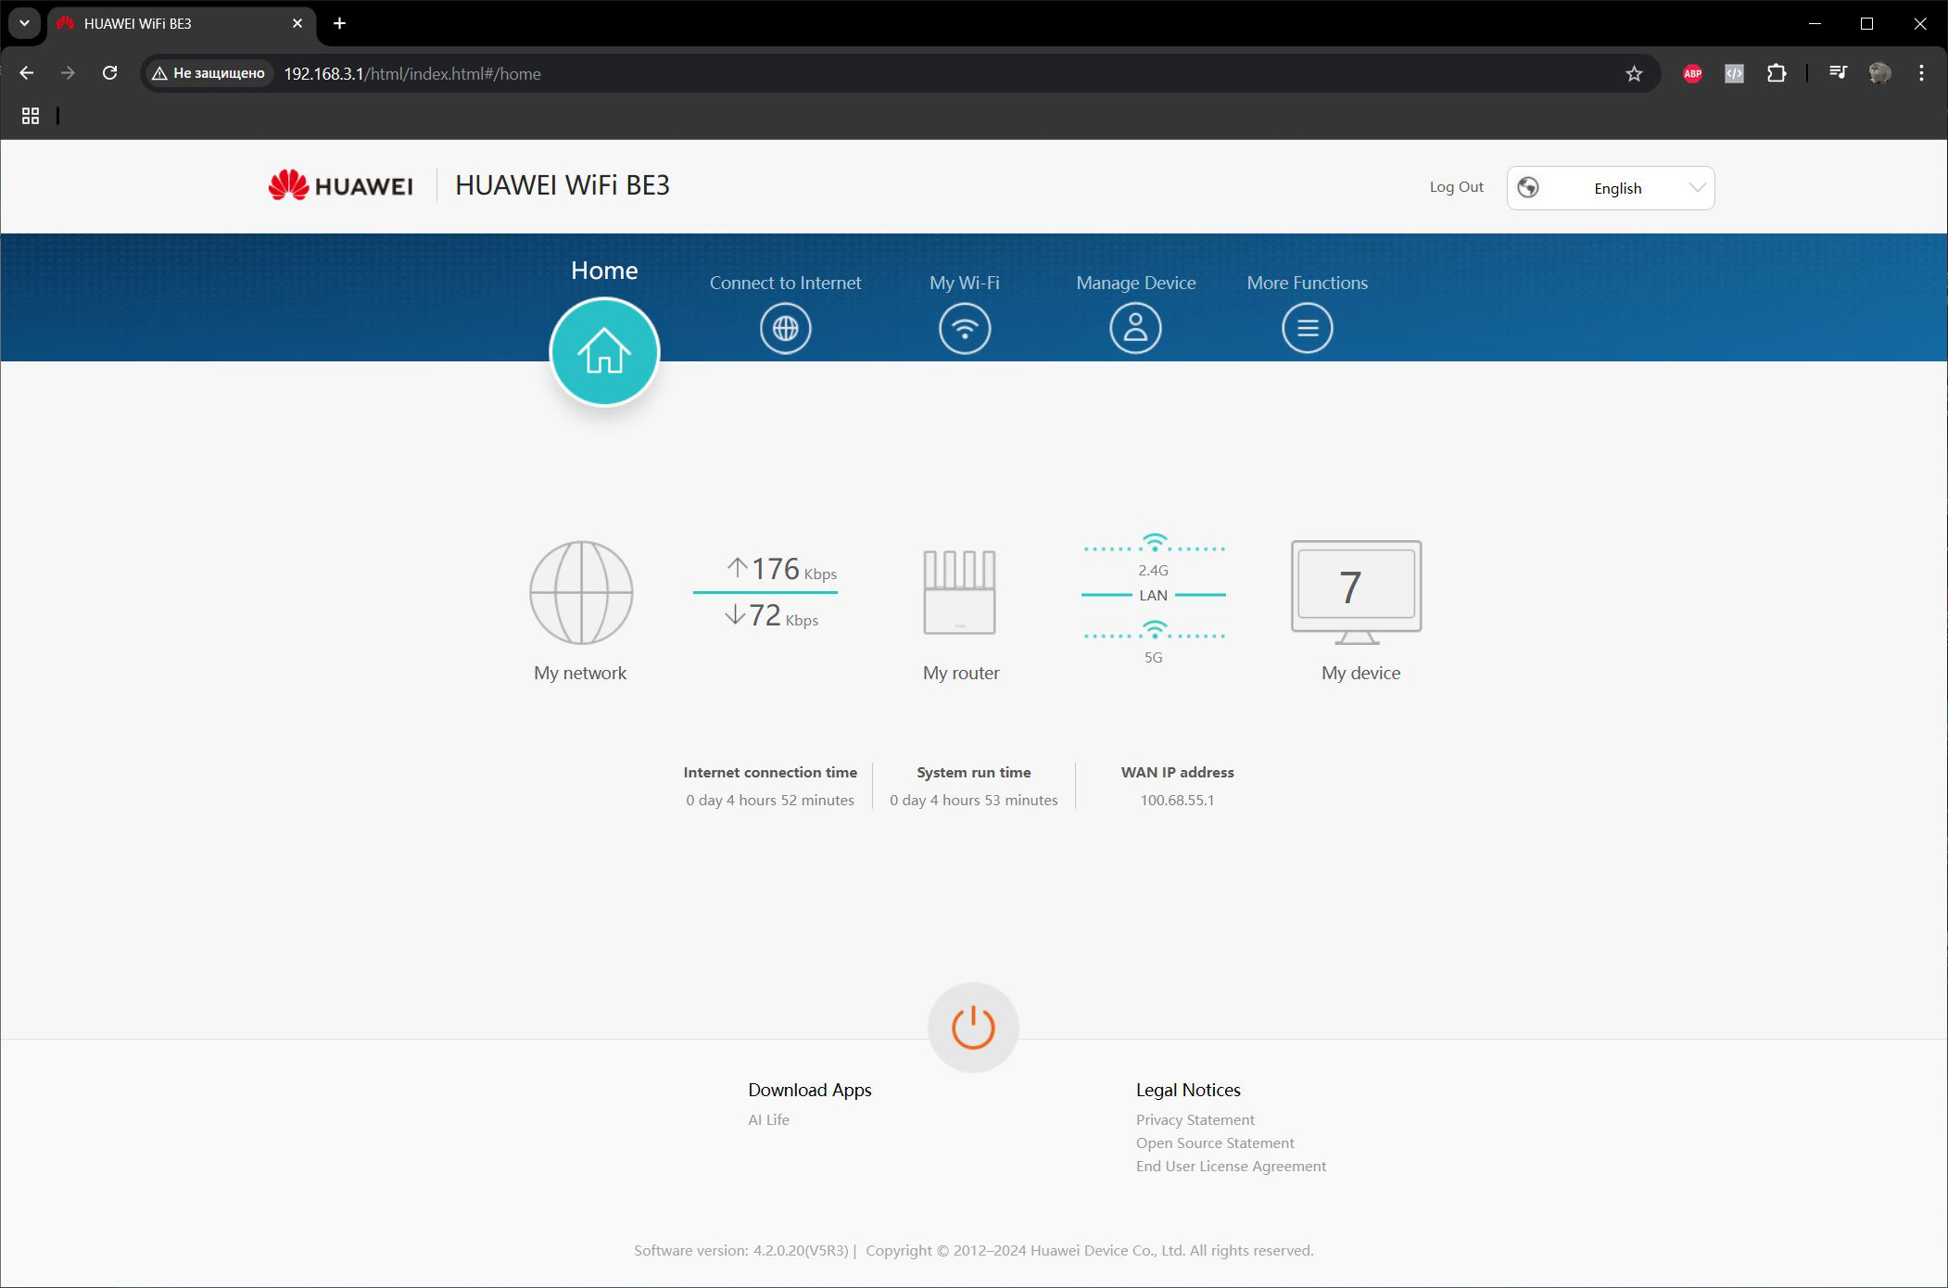This screenshot has height=1288, width=1948.
Task: Click the Download Apps heading
Action: pos(809,1090)
